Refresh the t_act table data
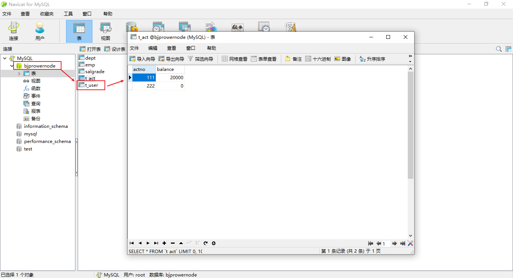513x278 pixels. coord(206,243)
